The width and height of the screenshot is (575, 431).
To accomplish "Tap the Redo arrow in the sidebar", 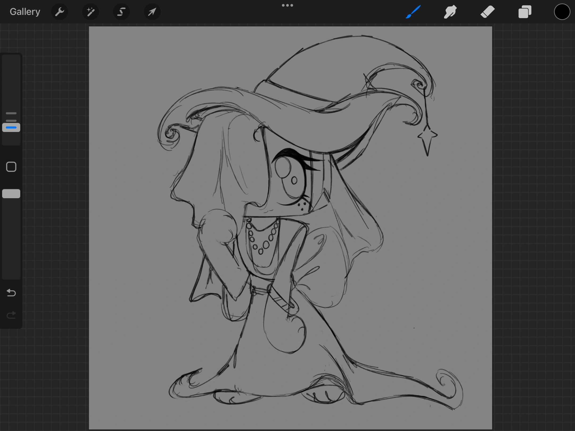I will pyautogui.click(x=11, y=315).
